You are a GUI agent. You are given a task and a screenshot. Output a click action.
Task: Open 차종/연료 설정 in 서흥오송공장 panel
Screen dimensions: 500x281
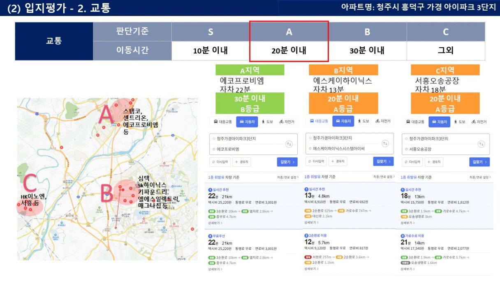coord(480,177)
